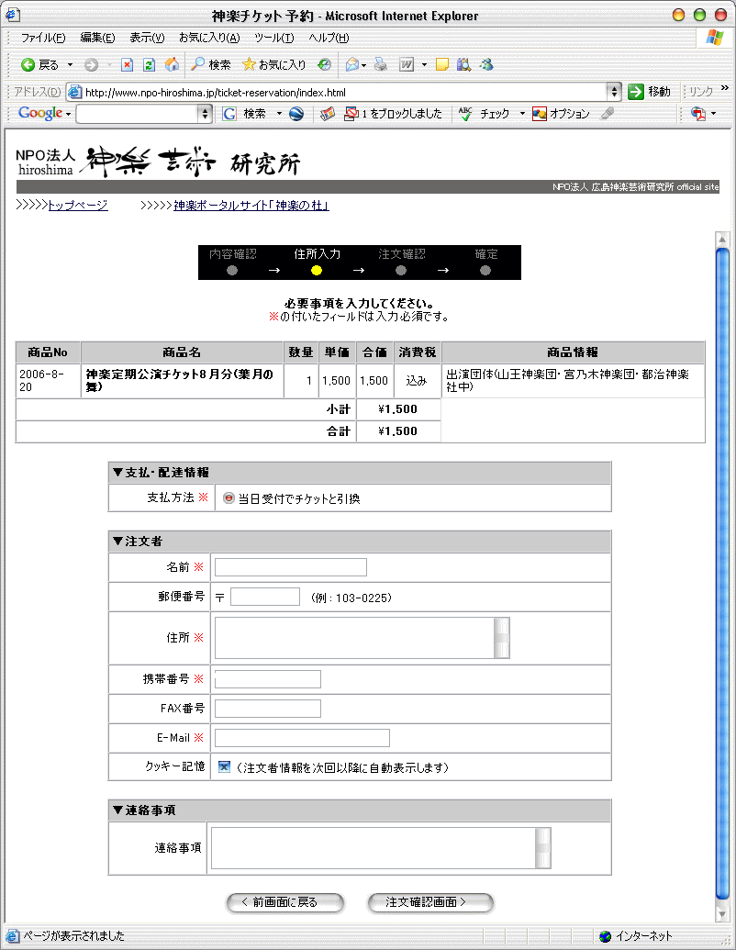Expand the address bar URL dropdown
This screenshot has width=736, height=950.
(614, 92)
